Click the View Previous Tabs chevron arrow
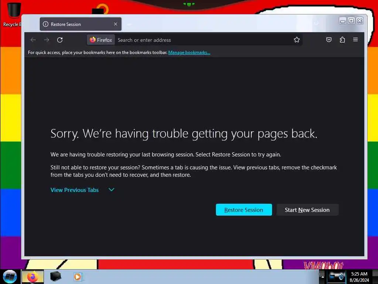Image resolution: width=378 pixels, height=284 pixels. click(x=111, y=190)
